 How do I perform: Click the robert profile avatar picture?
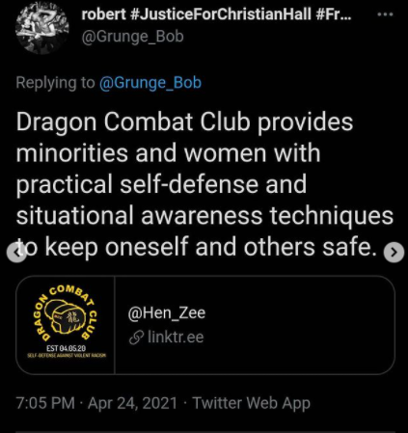pyautogui.click(x=42, y=28)
